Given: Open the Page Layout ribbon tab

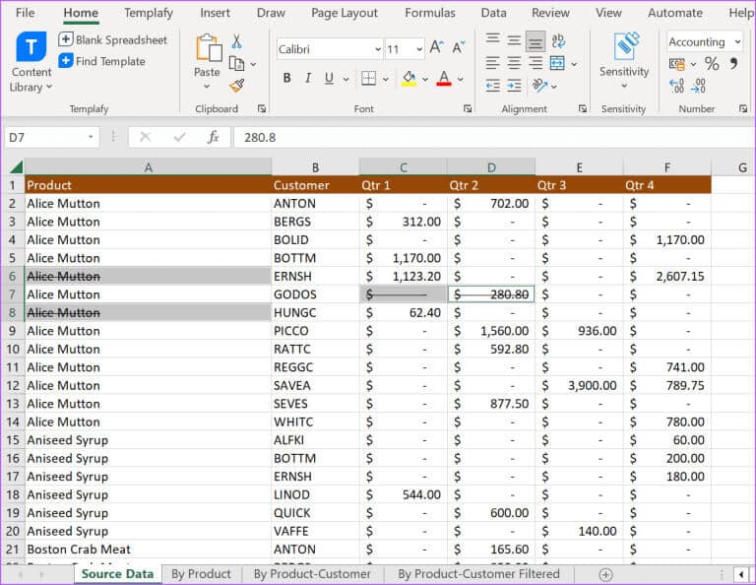Looking at the screenshot, I should pyautogui.click(x=344, y=13).
